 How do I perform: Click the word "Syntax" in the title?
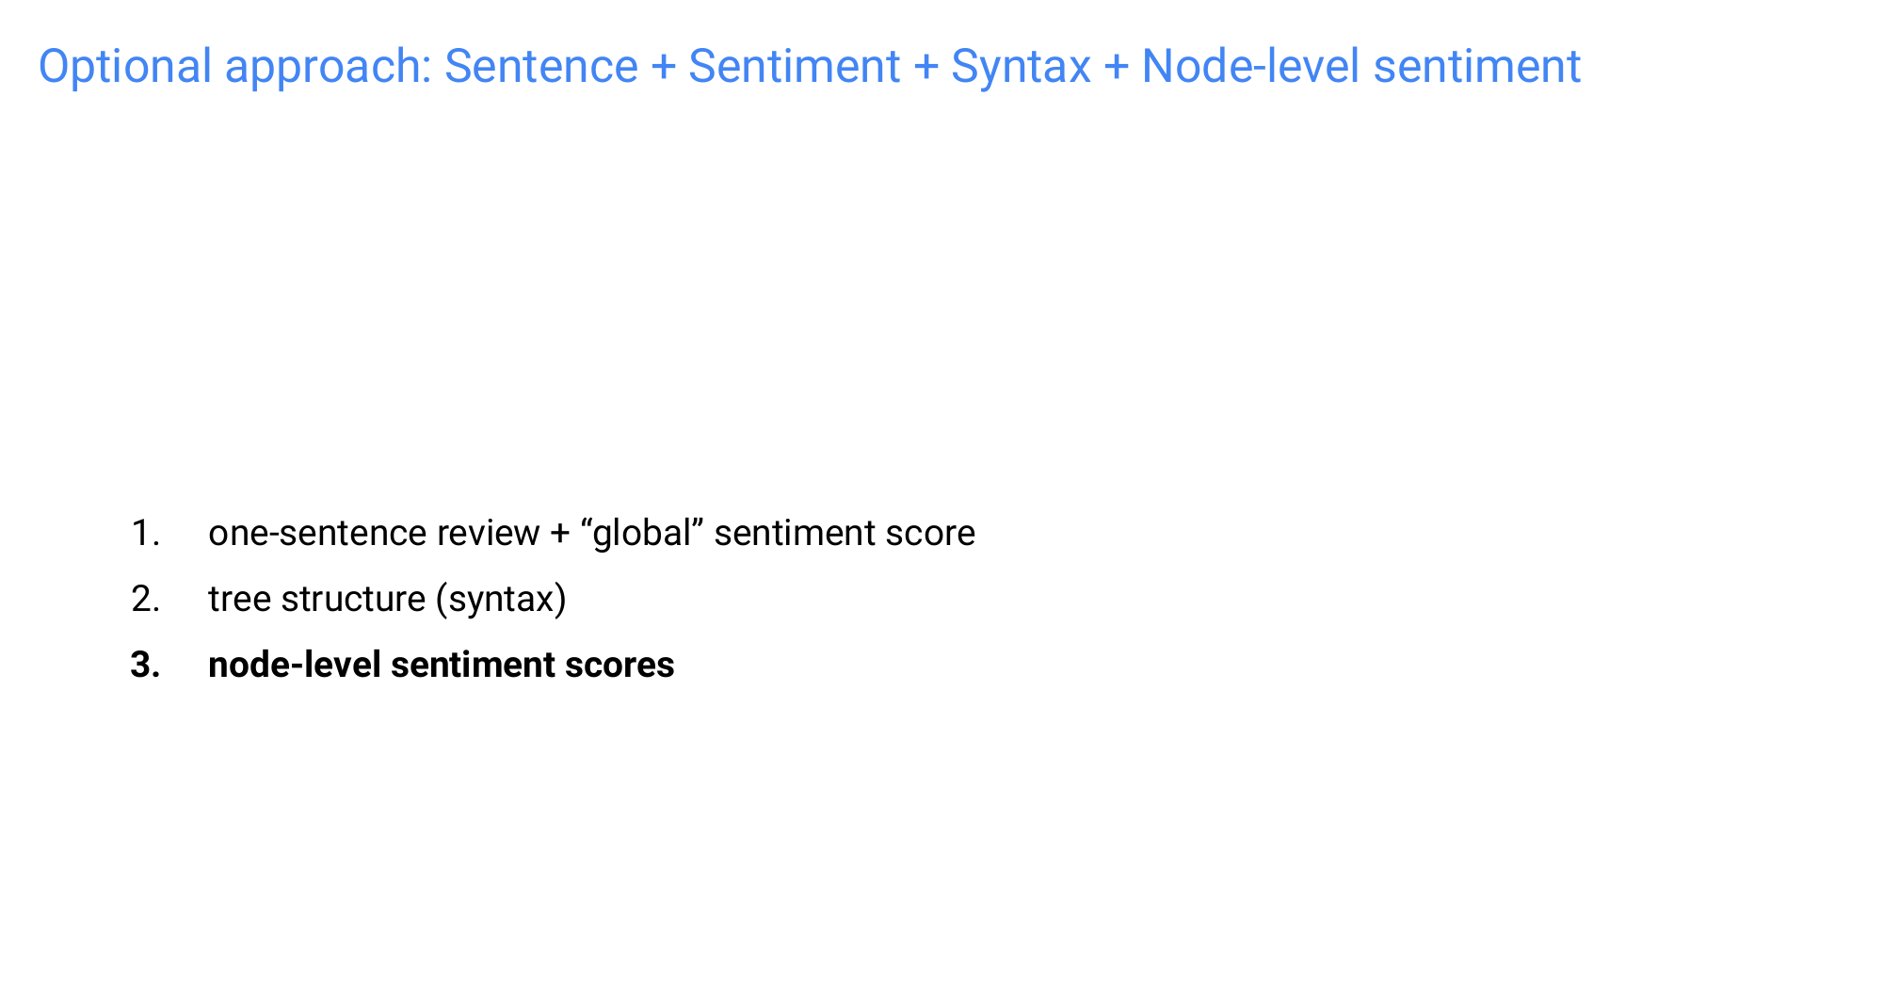pyautogui.click(x=1021, y=67)
